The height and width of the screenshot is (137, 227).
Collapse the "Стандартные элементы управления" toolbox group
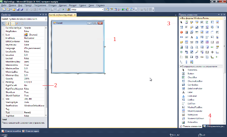click(181, 66)
